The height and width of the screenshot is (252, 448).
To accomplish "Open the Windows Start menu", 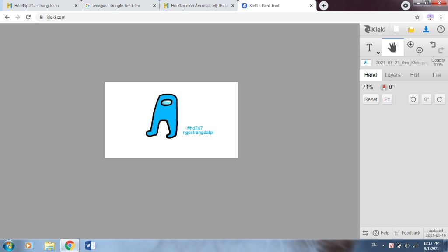I will tap(9, 245).
